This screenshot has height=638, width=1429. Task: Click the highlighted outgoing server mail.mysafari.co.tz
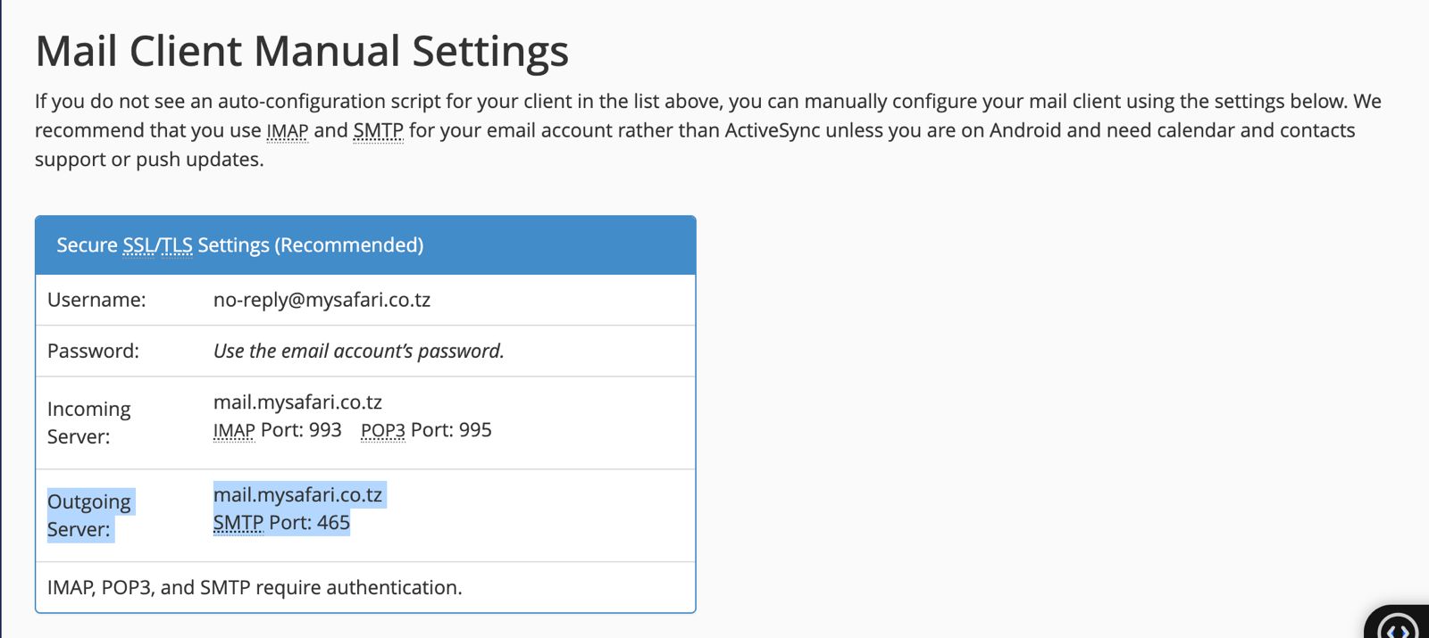coord(297,495)
